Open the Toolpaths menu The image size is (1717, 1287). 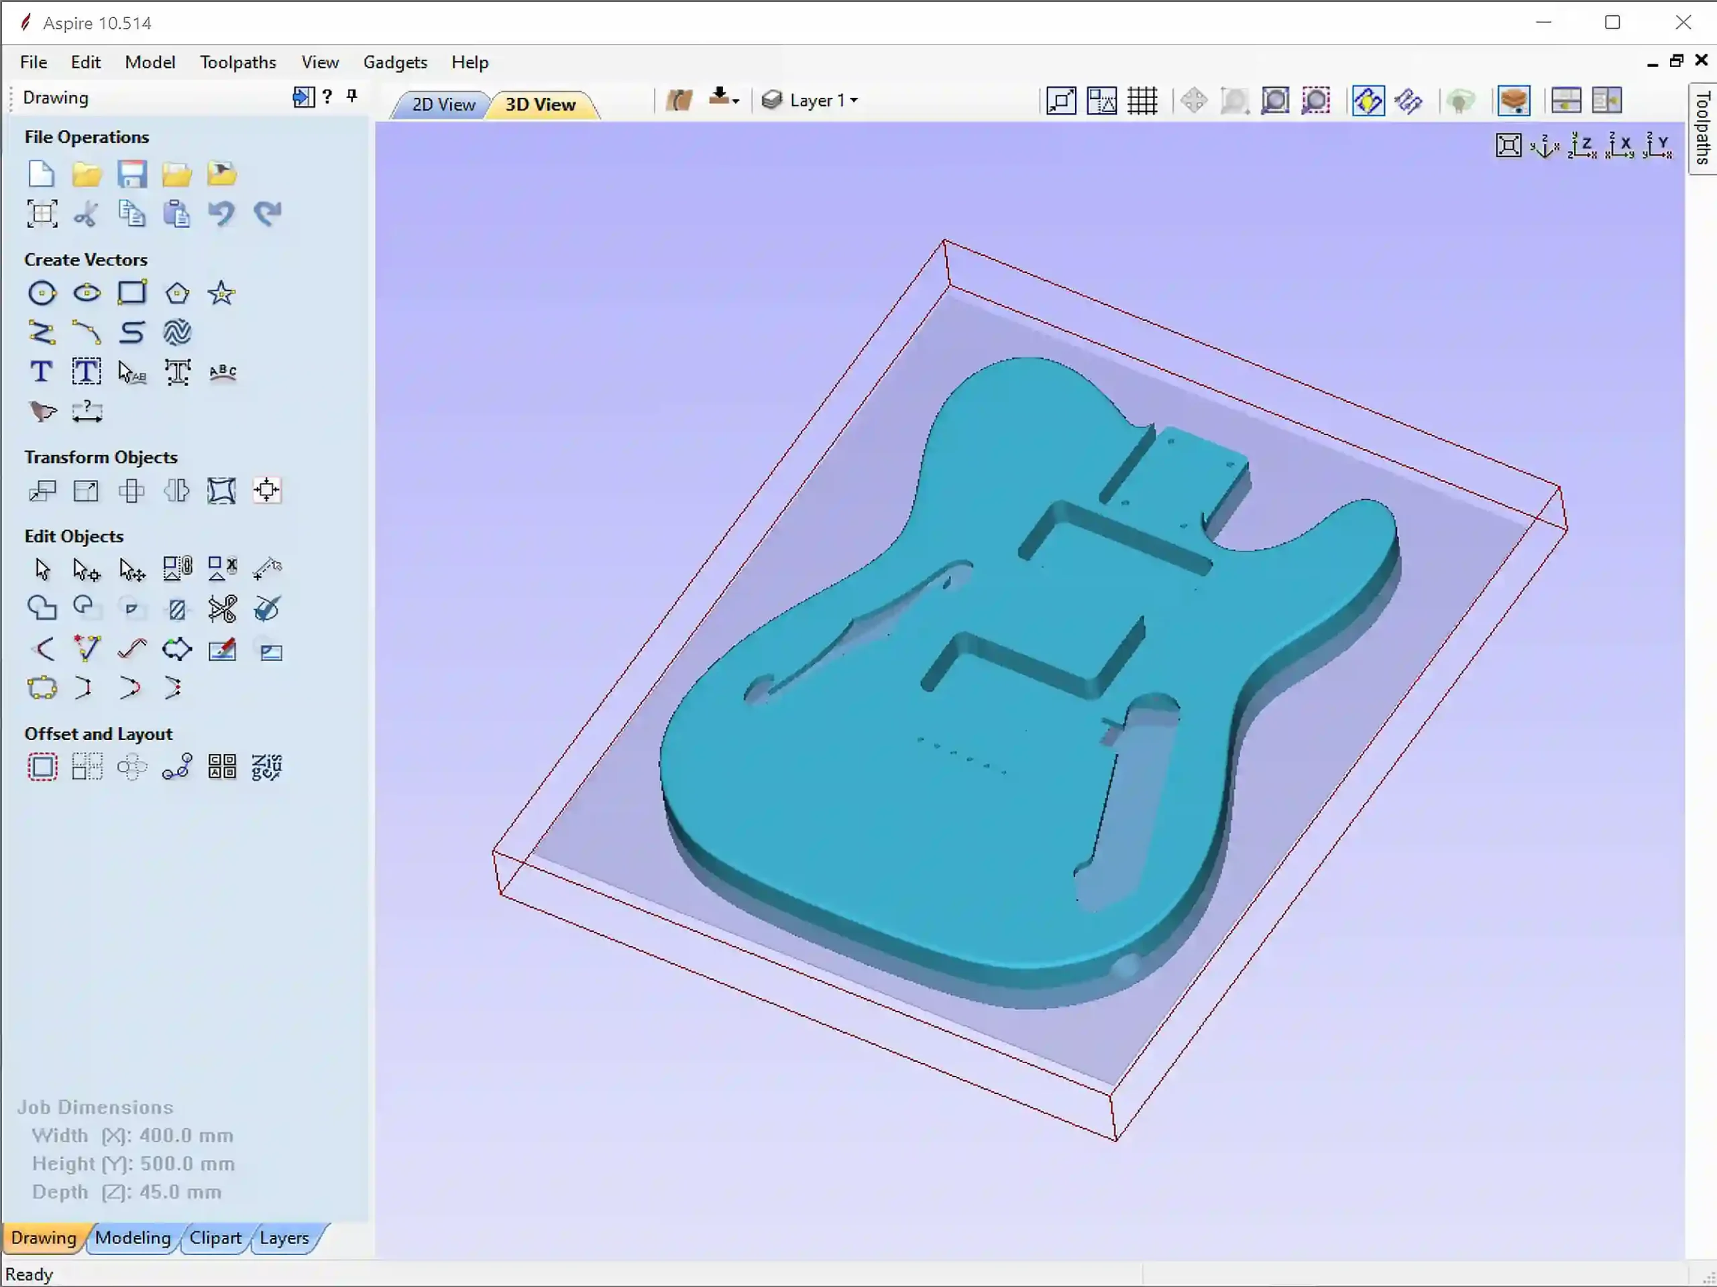click(237, 62)
